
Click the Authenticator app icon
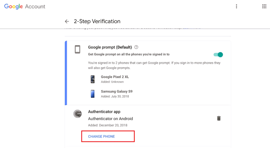point(78,114)
